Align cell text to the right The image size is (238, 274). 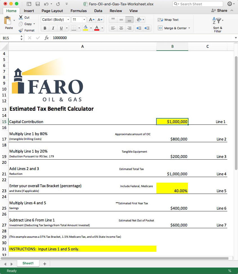click(x=129, y=28)
